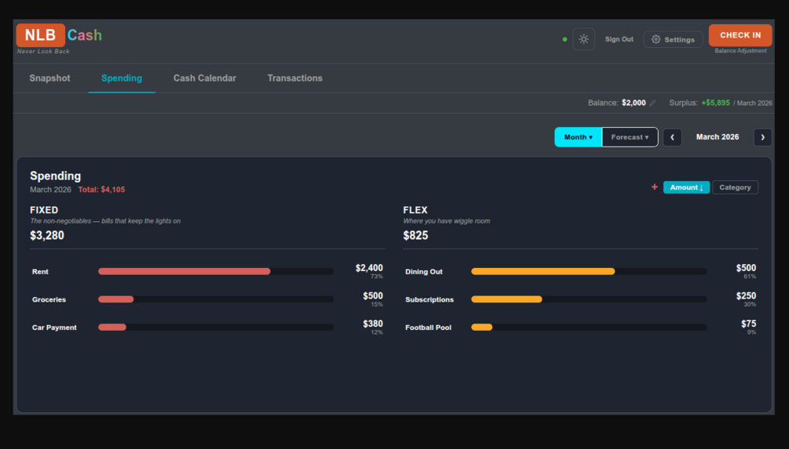Click the pencil icon next to Balance
Viewport: 789px width, 449px height.
tap(652, 103)
